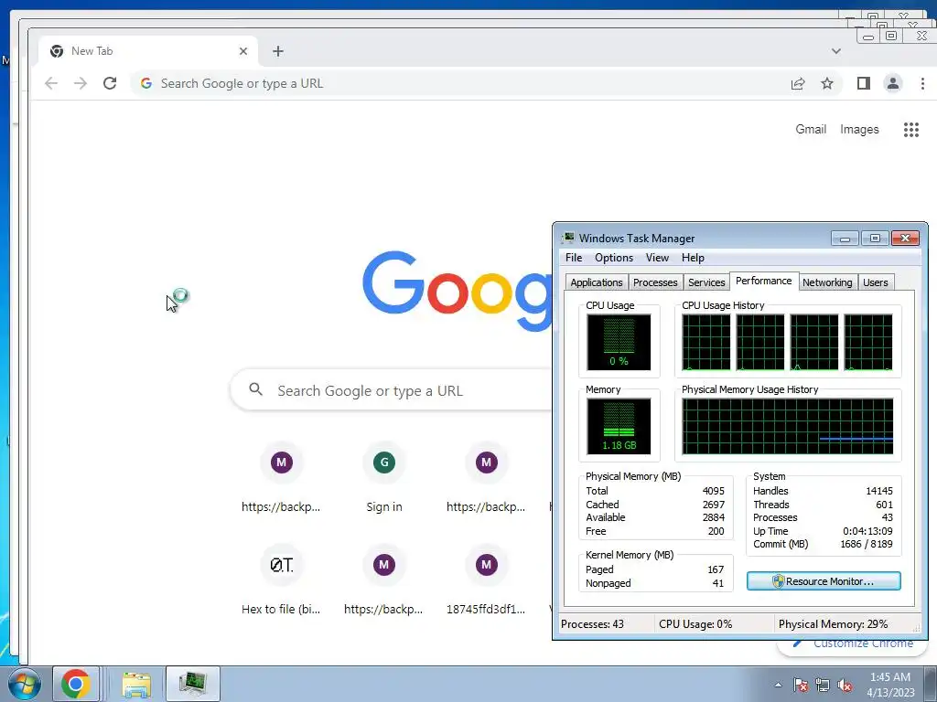Open the https://backp... shortcut below the Sign in tile

coord(383,580)
